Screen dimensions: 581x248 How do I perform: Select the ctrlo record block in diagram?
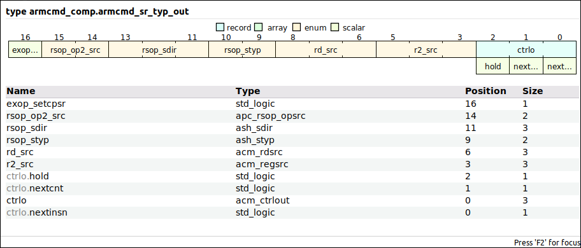click(x=526, y=50)
